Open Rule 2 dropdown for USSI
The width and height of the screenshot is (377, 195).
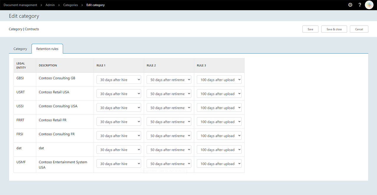[169, 108]
